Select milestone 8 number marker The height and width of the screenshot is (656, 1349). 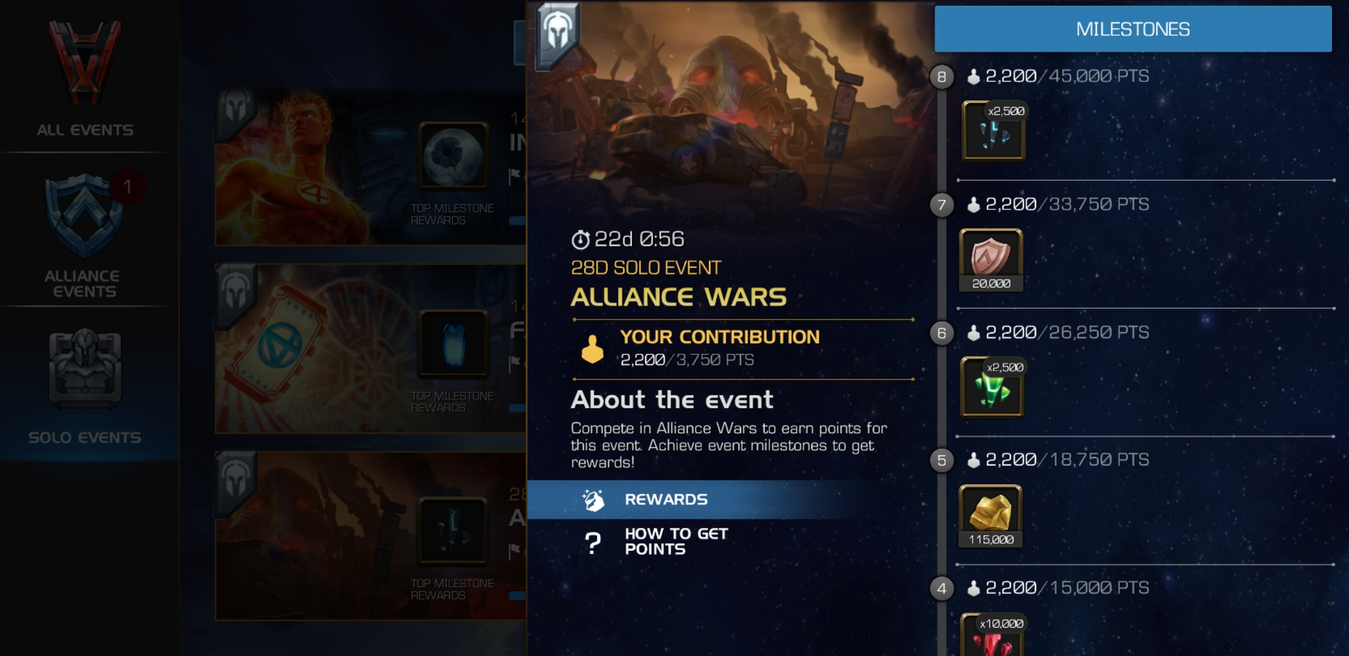[x=942, y=77]
